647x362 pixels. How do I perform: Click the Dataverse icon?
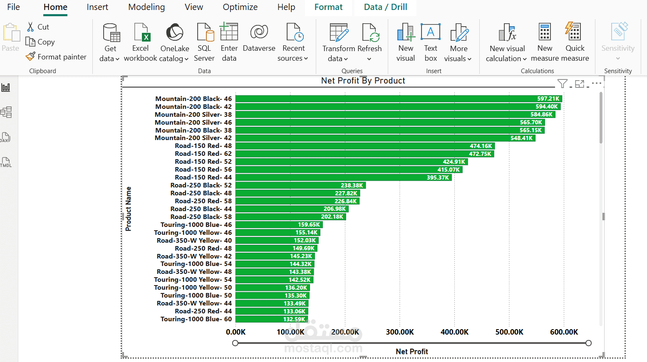(x=259, y=32)
